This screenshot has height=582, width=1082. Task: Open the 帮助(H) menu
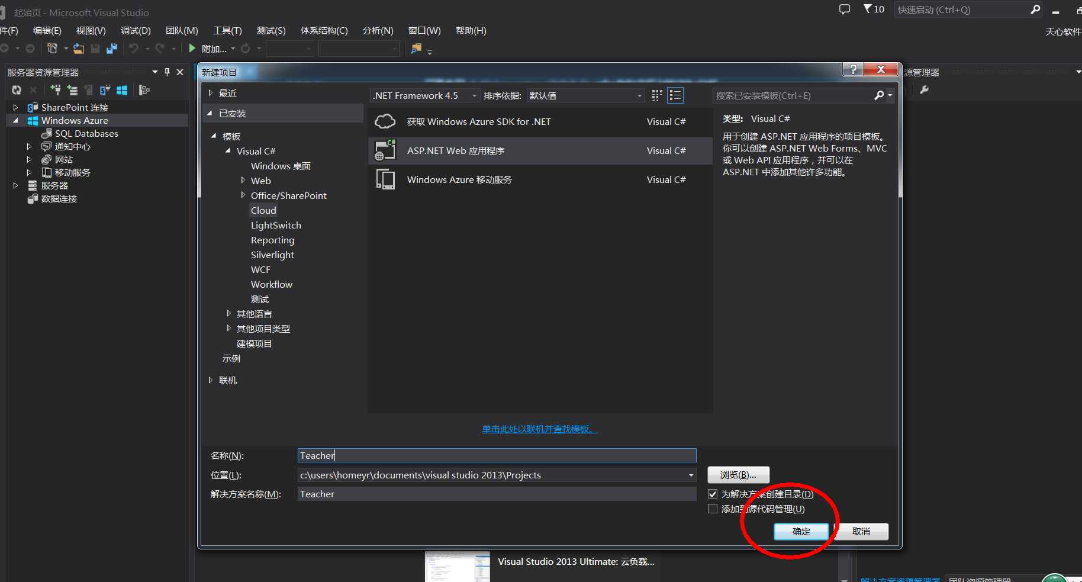click(x=471, y=30)
